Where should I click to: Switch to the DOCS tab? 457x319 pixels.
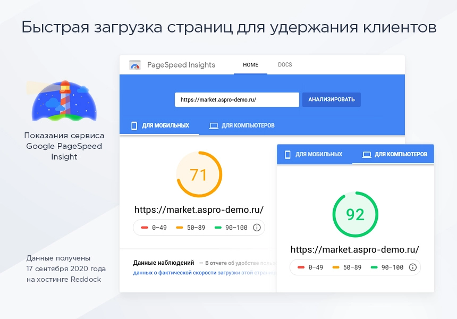[x=285, y=64]
